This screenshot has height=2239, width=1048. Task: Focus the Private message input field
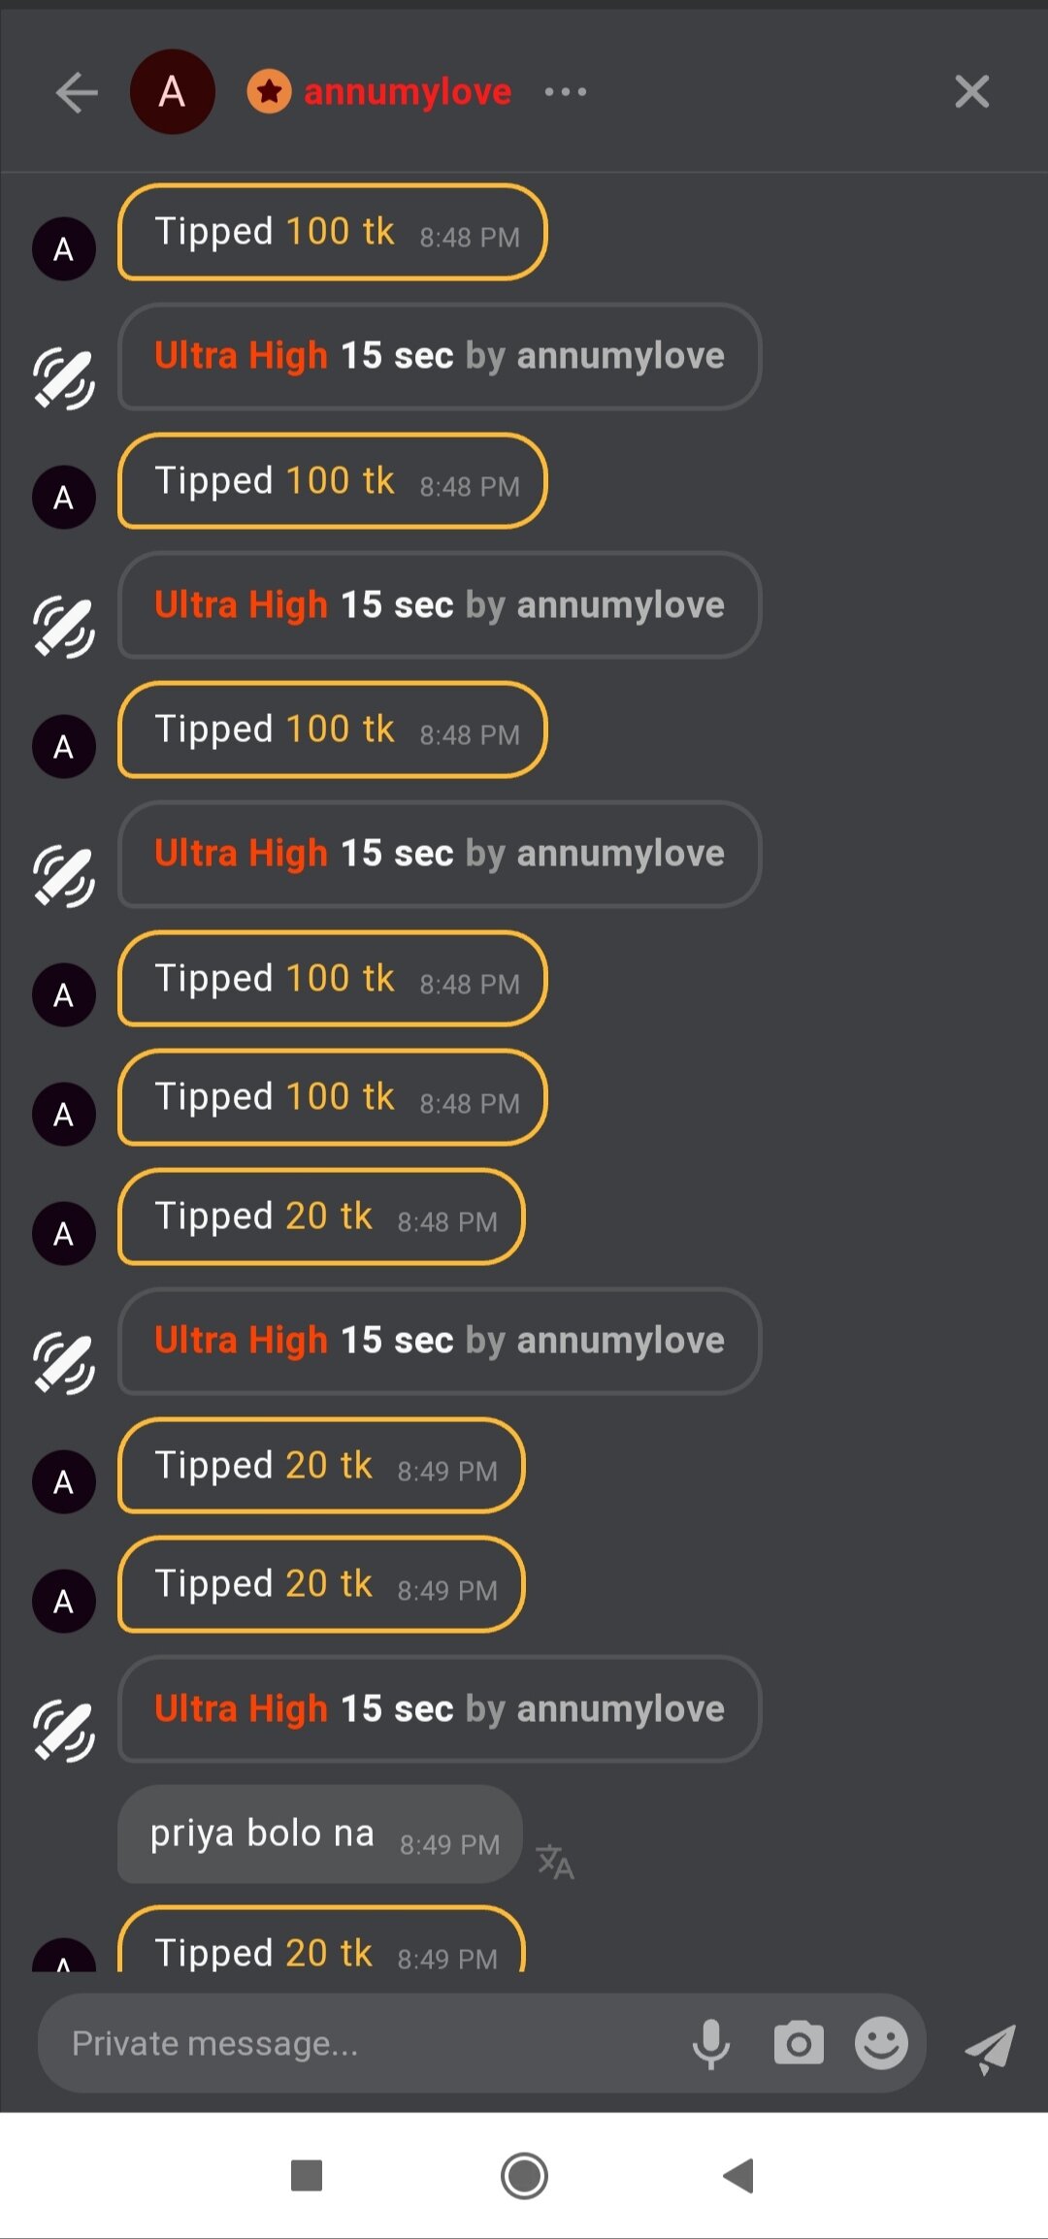coord(359,2043)
